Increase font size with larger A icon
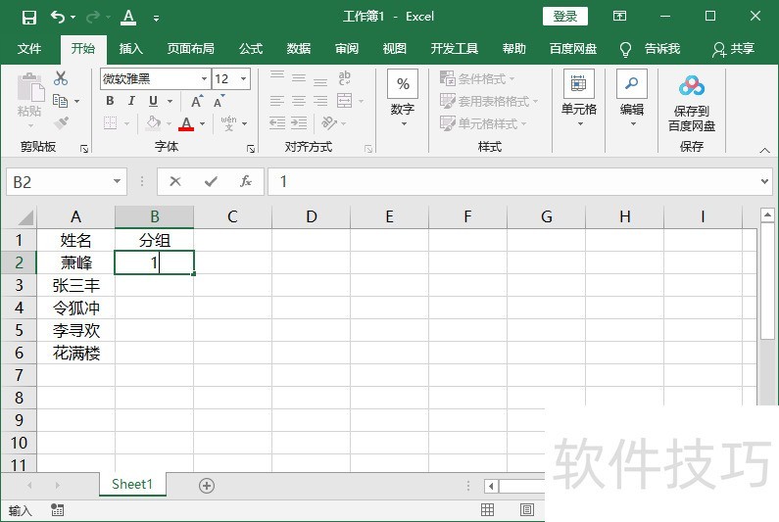The height and width of the screenshot is (522, 779). pos(197,101)
